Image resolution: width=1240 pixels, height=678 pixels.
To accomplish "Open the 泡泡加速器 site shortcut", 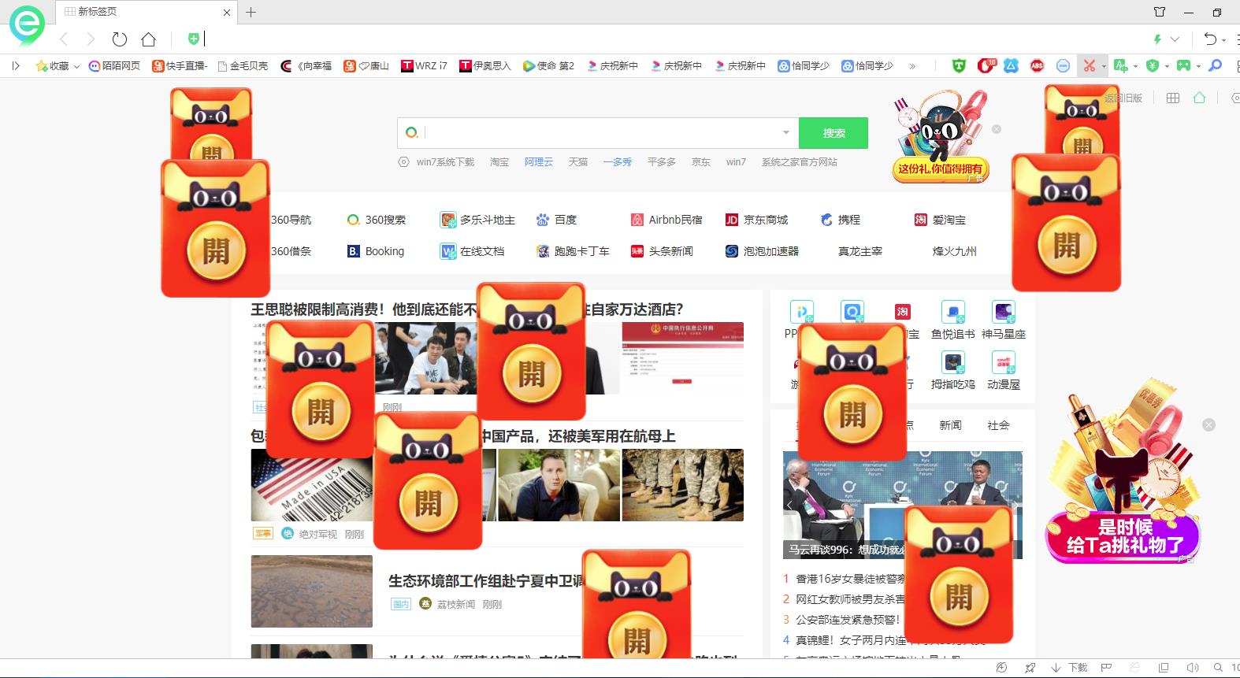I will (x=762, y=251).
